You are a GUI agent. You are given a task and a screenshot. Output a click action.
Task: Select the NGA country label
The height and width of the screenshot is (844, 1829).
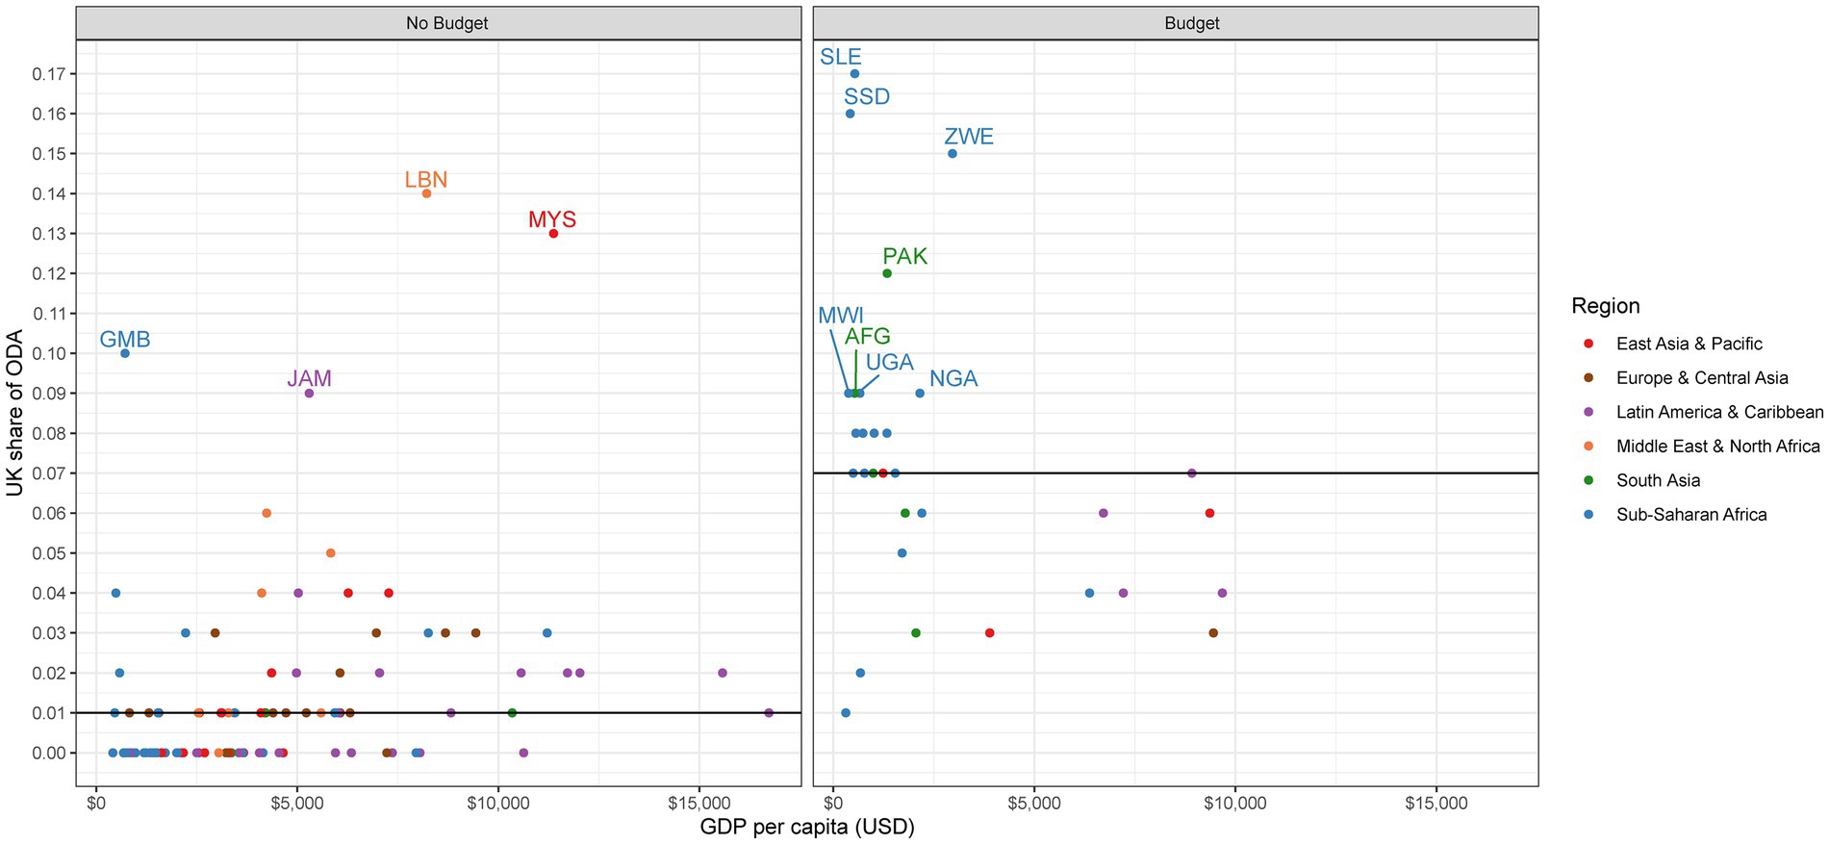pyautogui.click(x=953, y=379)
